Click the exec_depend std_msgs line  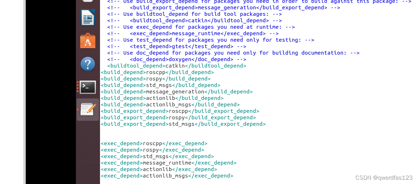click(157, 156)
